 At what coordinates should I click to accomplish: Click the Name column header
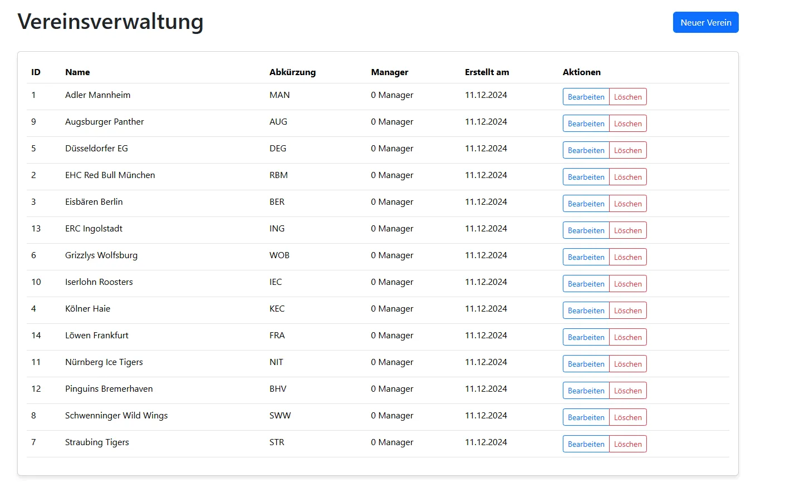pos(77,72)
